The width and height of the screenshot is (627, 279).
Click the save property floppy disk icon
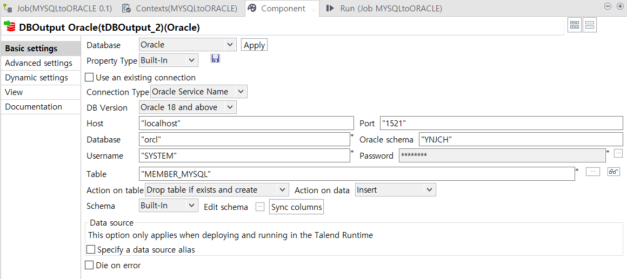[215, 59]
